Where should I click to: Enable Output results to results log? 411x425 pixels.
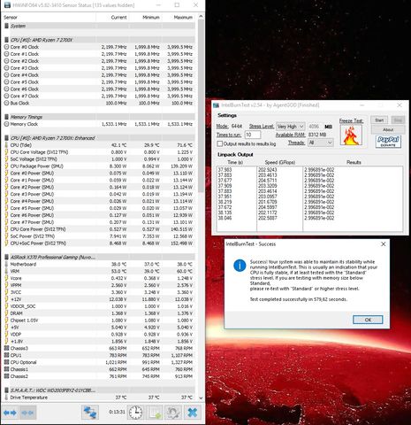point(220,143)
